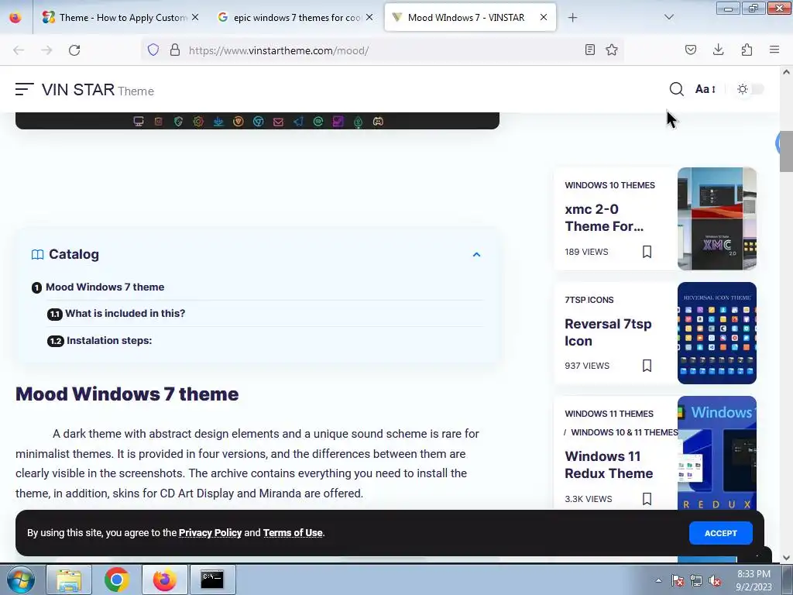The width and height of the screenshot is (793, 595).
Task: Open Windows 11 Redux Theme article title
Action: (x=609, y=465)
